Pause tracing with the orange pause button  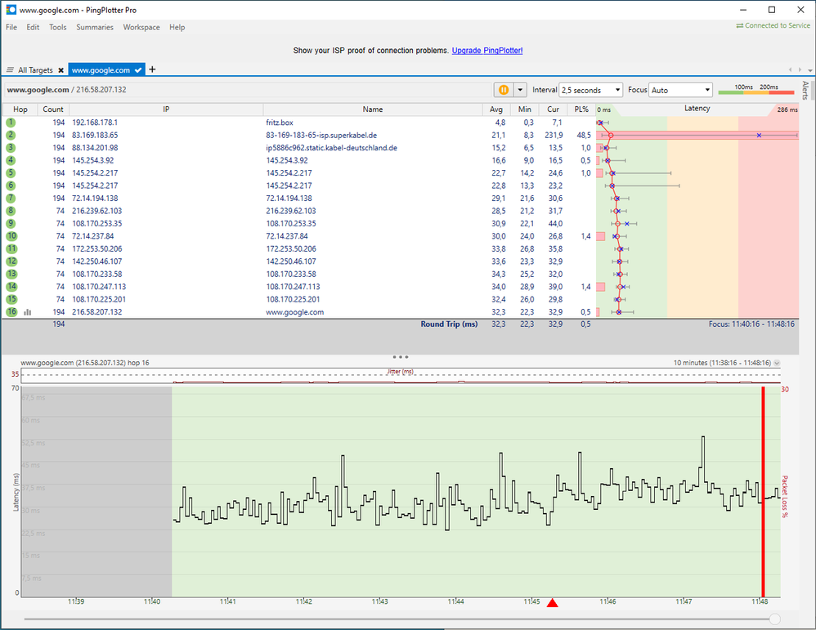[503, 90]
